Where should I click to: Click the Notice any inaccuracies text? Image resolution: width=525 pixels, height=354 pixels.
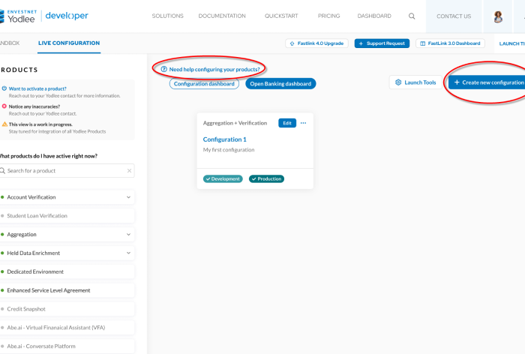(x=34, y=106)
